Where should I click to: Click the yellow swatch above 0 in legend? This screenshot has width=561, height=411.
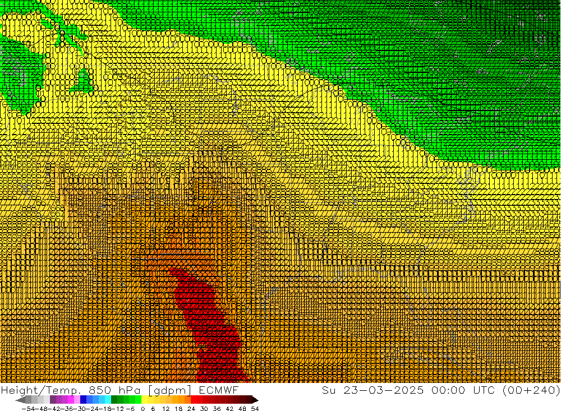(x=145, y=400)
